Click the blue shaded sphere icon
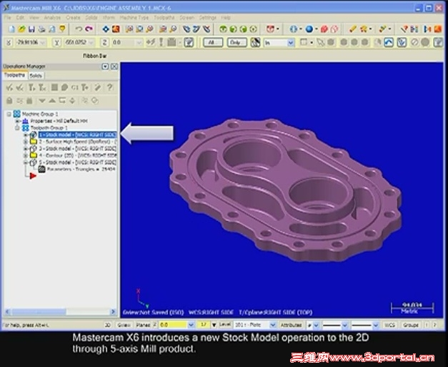 pyautogui.click(x=309, y=29)
